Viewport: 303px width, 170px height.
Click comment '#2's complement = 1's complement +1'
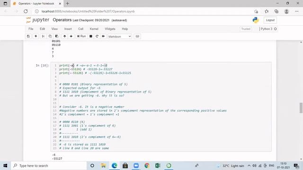point(89,114)
